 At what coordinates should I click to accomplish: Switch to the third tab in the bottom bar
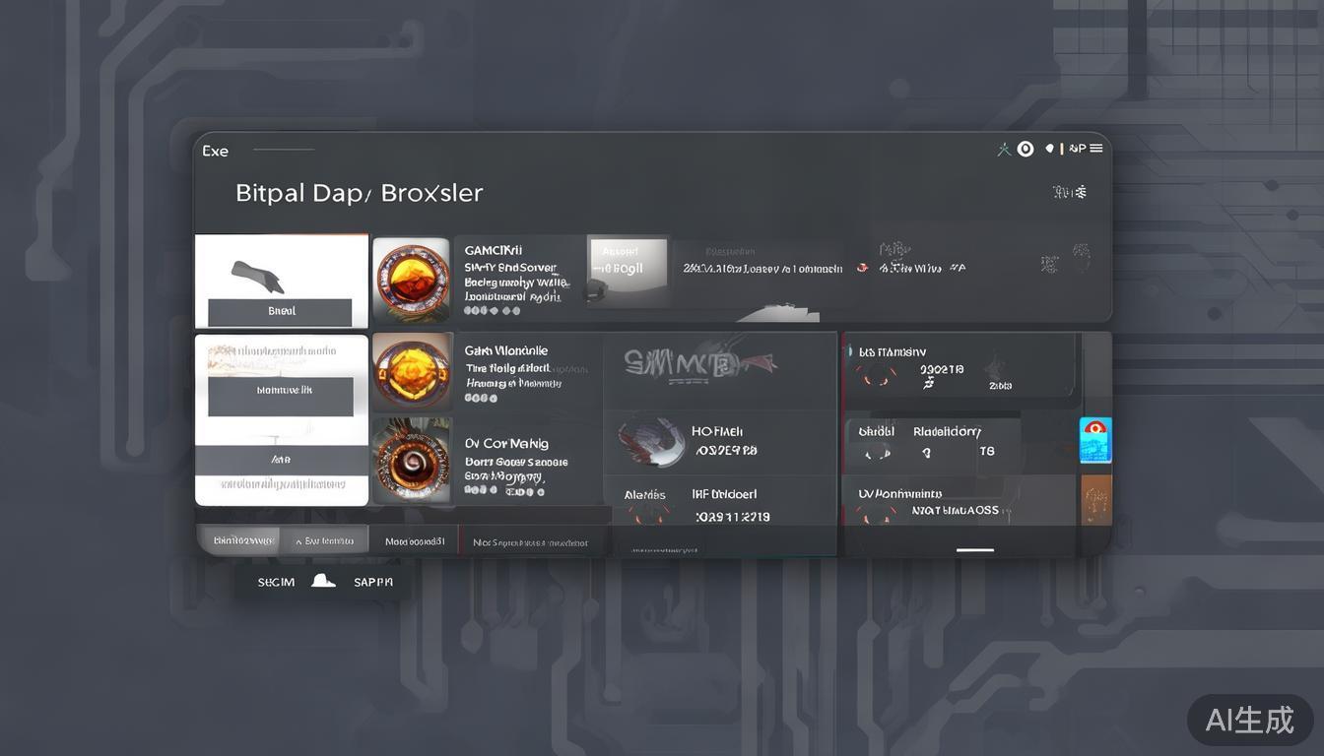pos(414,541)
